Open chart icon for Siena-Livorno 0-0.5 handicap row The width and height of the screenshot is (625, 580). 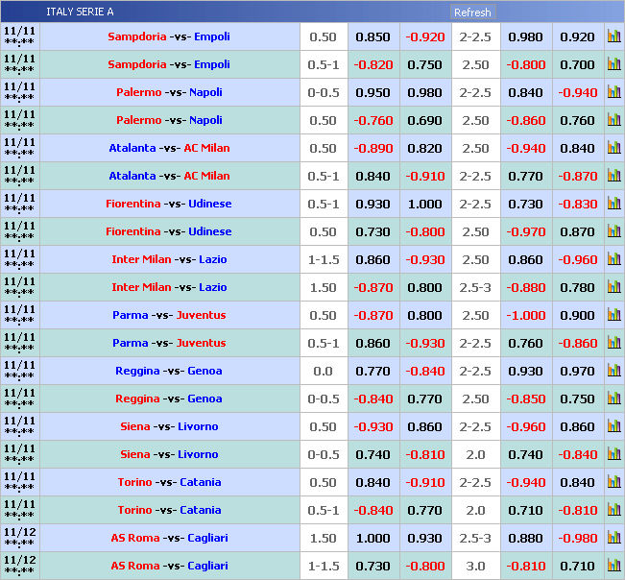coord(614,455)
